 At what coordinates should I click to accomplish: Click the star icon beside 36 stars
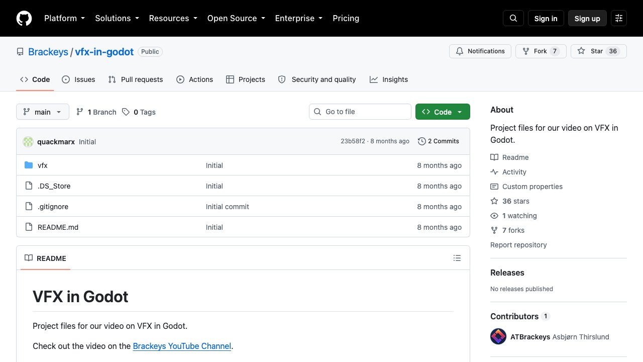[x=494, y=201]
